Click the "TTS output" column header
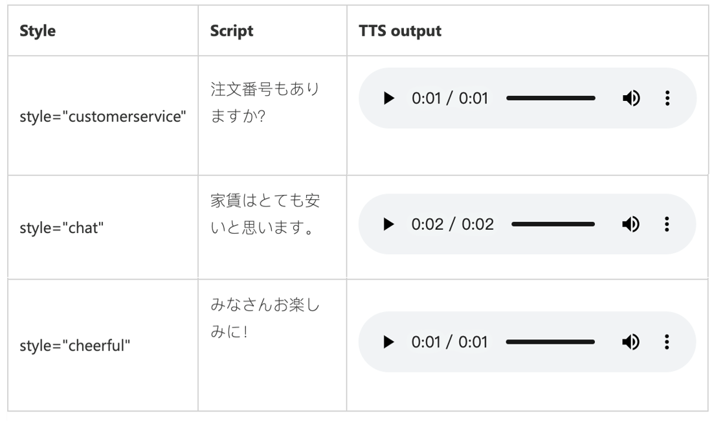The width and height of the screenshot is (714, 422). pos(400,31)
